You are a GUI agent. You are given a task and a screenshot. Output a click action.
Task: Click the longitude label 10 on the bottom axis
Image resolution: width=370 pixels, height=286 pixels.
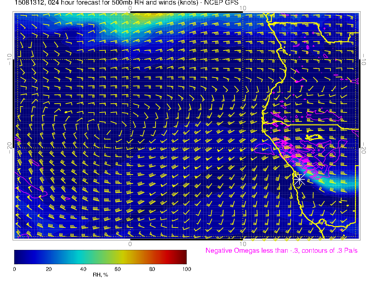242,244
